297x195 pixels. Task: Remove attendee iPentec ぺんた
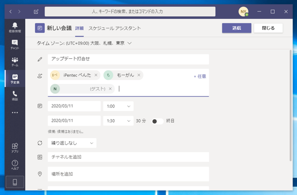(96, 75)
